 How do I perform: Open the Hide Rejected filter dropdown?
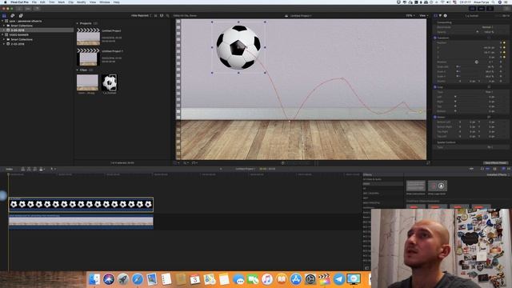tap(141, 15)
